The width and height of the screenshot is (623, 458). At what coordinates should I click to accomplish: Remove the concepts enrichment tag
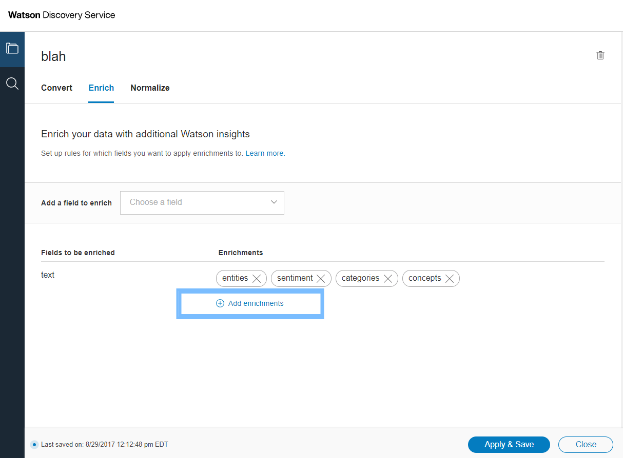(x=450, y=278)
